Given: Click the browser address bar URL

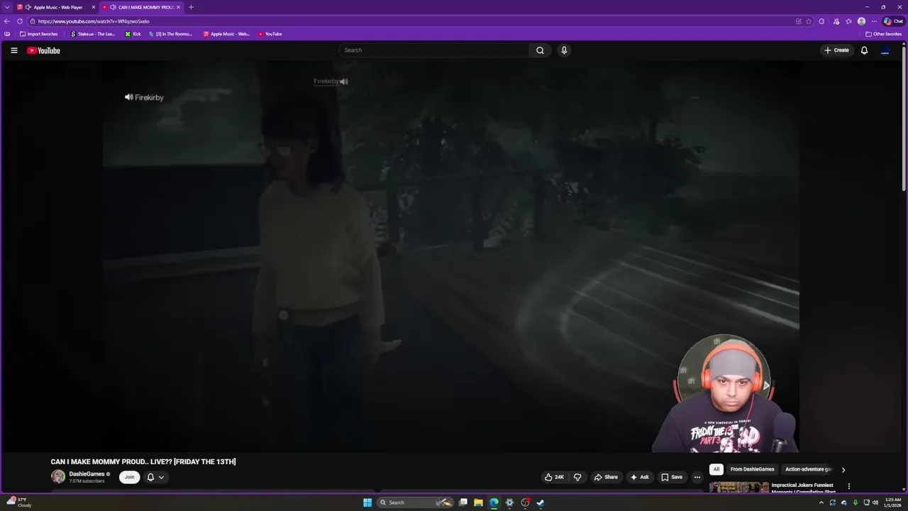Looking at the screenshot, I should 94,21.
